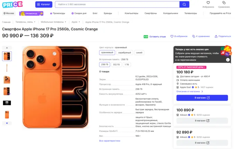Select серебряный body color option
This screenshot has width=235, height=149.
click(124, 53)
